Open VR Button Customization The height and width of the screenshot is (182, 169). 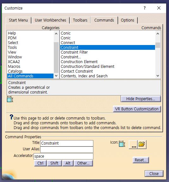137,109
